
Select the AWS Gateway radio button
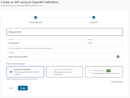[90, 72]
